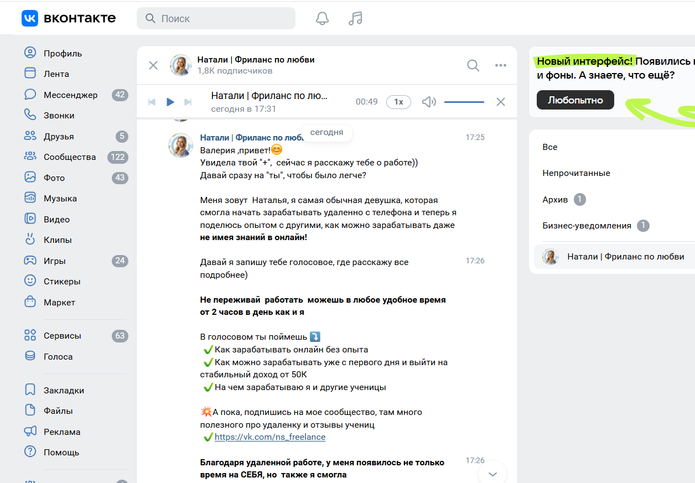Image resolution: width=695 pixels, height=483 pixels.
Task: Open the Архив chat folder
Action: pos(555,199)
